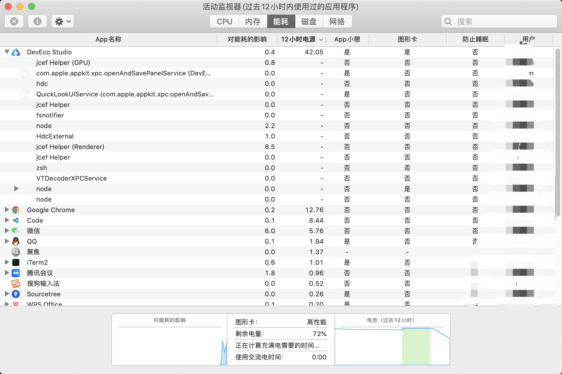
Task: Expand the Code process group
Action: 7,220
